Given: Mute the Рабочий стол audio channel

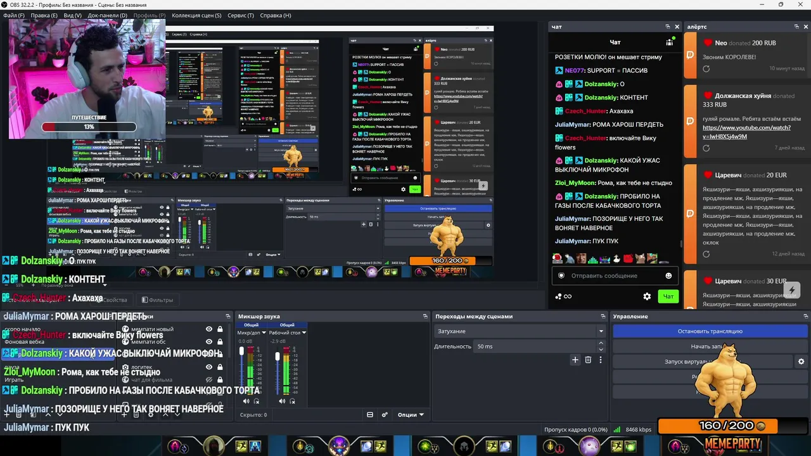Looking at the screenshot, I should click(x=282, y=401).
